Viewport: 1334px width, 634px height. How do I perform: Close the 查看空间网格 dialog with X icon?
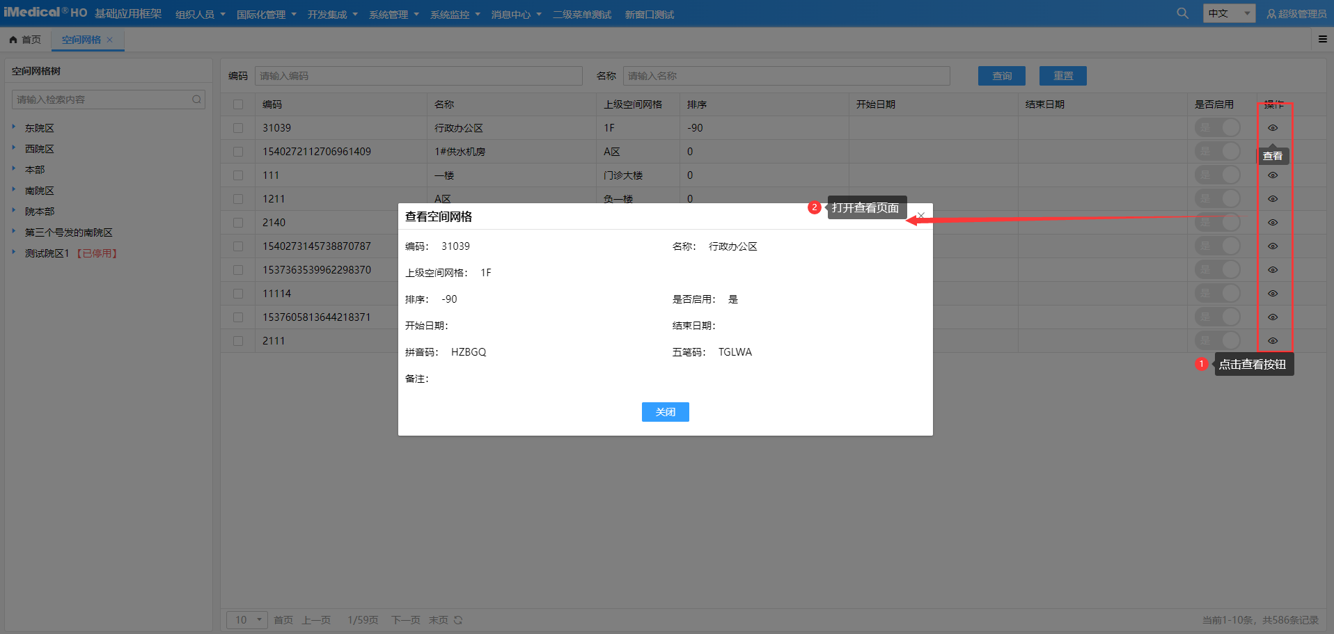click(920, 216)
